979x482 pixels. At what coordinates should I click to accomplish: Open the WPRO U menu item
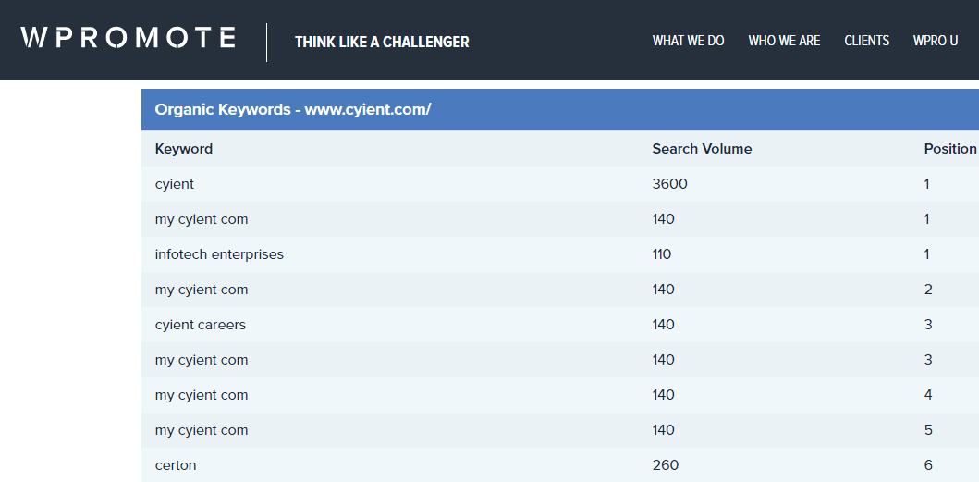click(936, 41)
